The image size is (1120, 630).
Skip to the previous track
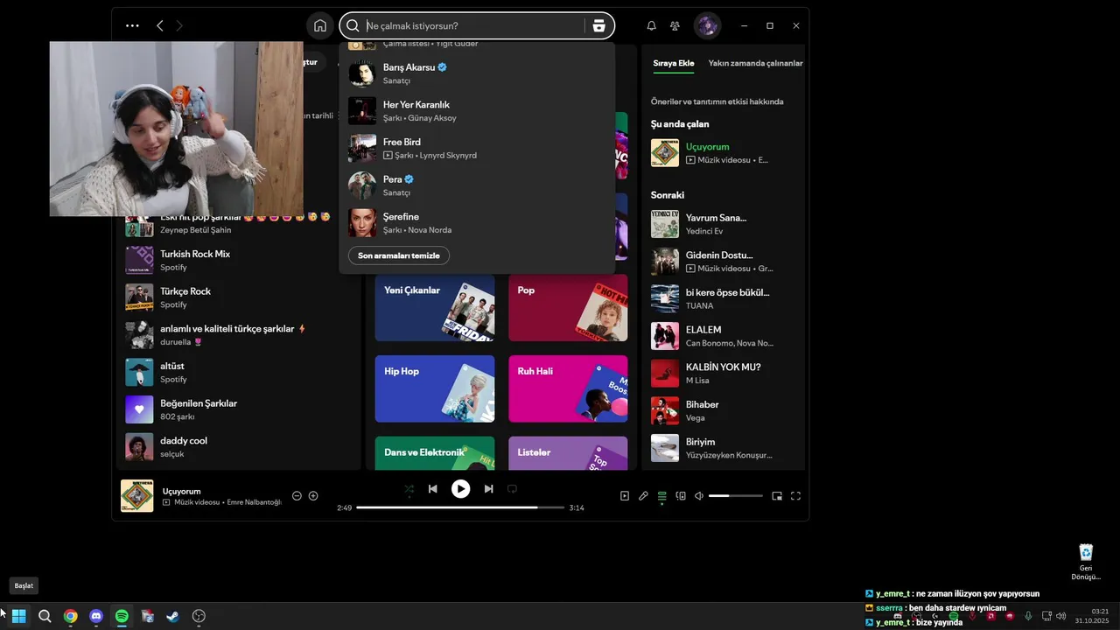[x=432, y=489]
